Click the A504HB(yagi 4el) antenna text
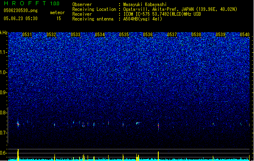The height and width of the screenshot is (161, 254). tap(143, 19)
